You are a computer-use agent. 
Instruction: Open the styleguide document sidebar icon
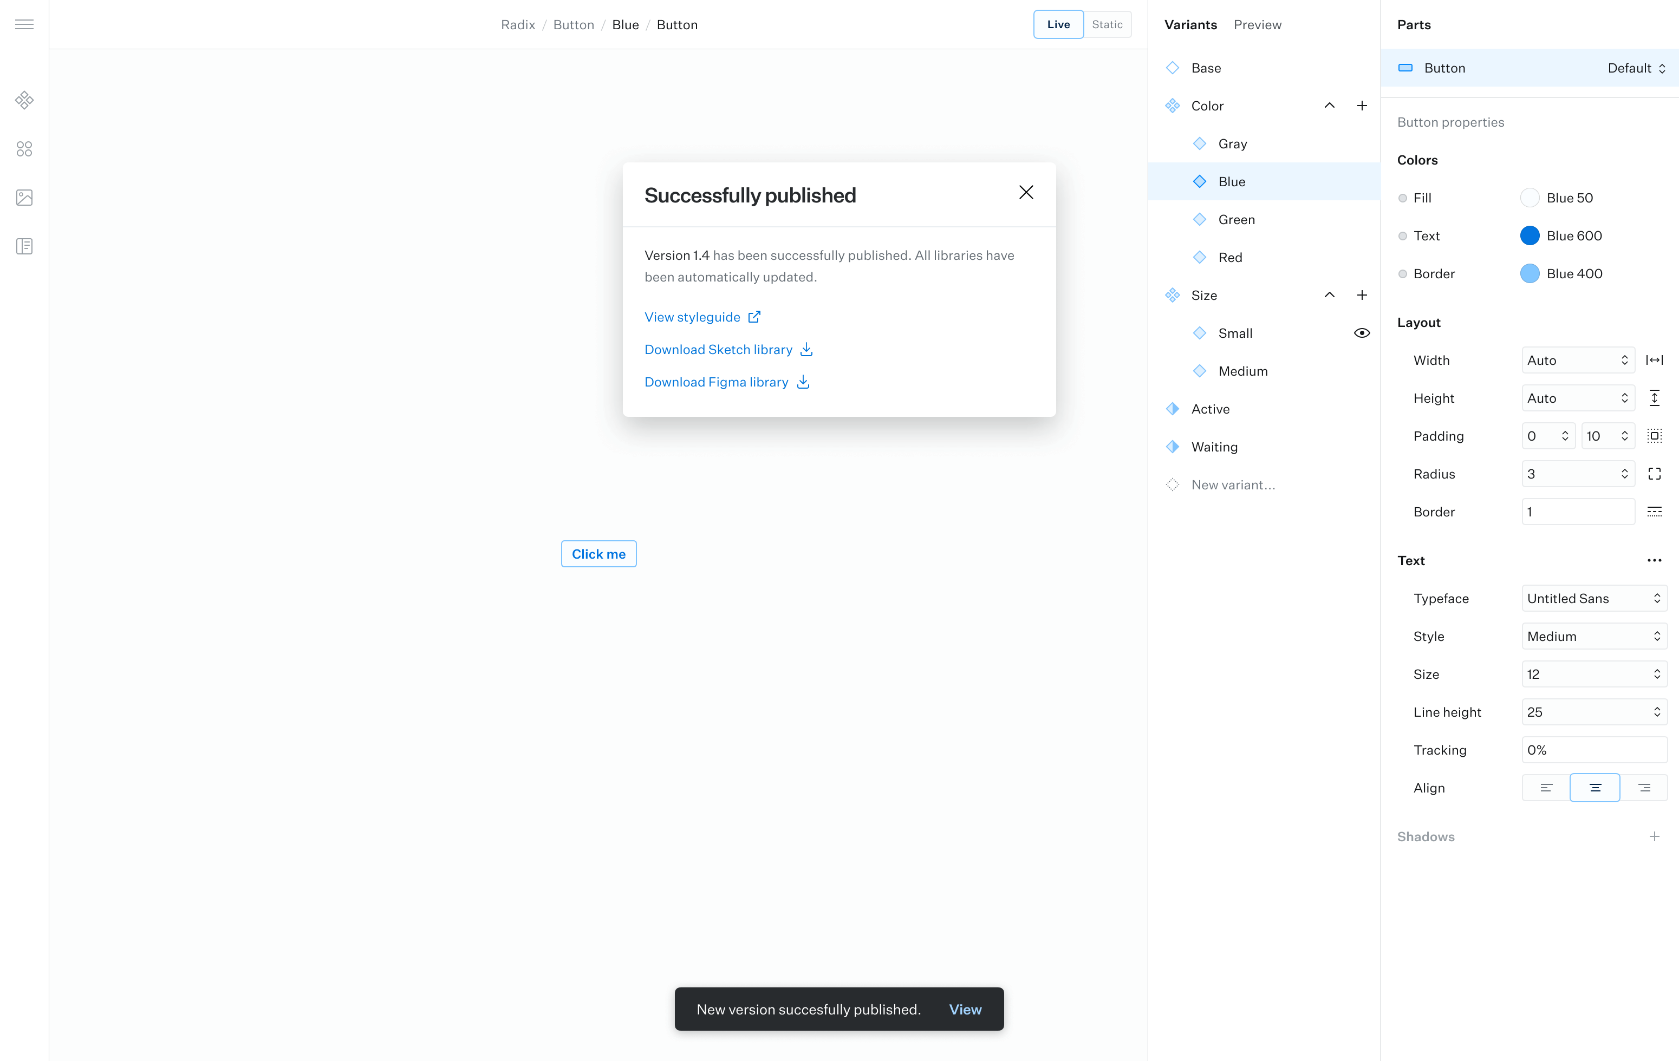[24, 246]
